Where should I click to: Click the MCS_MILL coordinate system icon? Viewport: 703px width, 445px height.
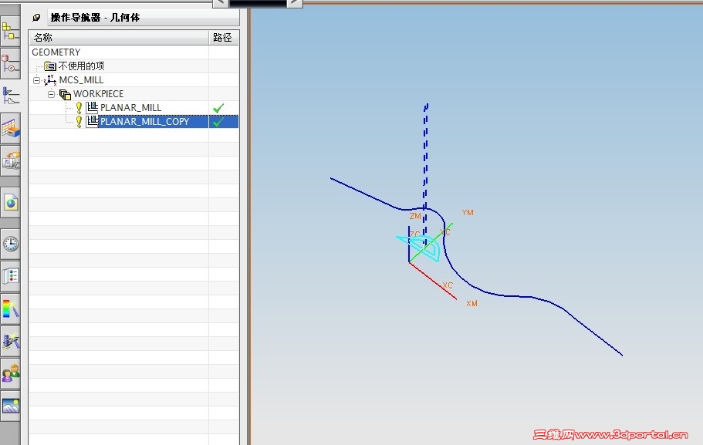coord(50,80)
